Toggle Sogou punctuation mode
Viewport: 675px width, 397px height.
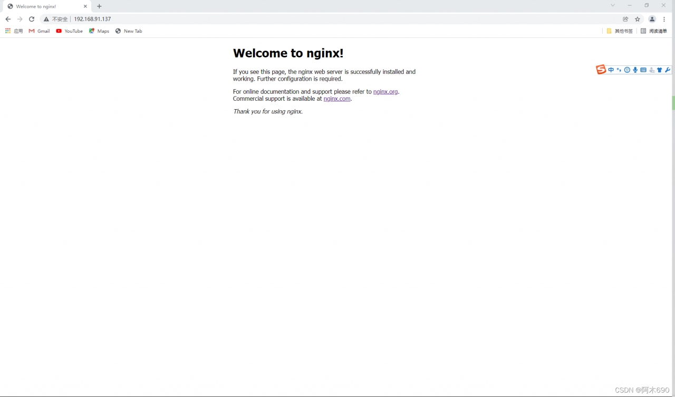619,70
